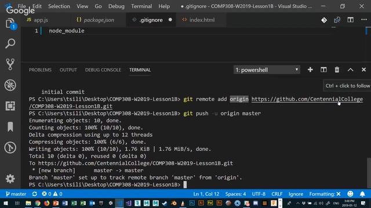Click the terminal vertical scrollbar

point(369,173)
